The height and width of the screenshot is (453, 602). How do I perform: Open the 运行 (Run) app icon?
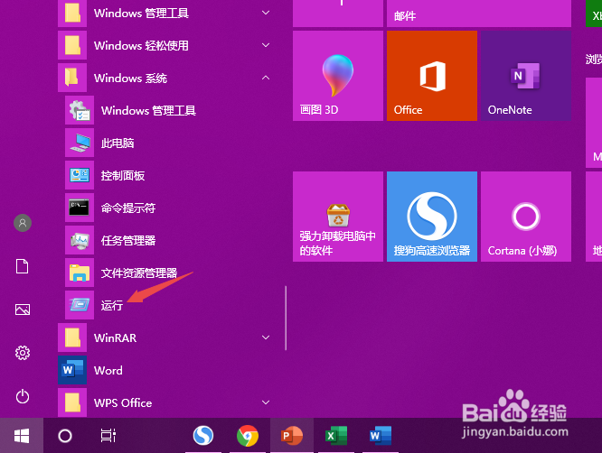(x=80, y=305)
